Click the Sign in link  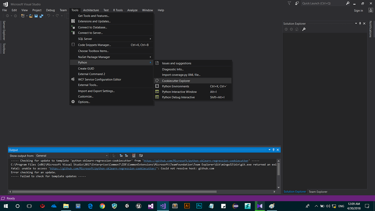coord(358,10)
